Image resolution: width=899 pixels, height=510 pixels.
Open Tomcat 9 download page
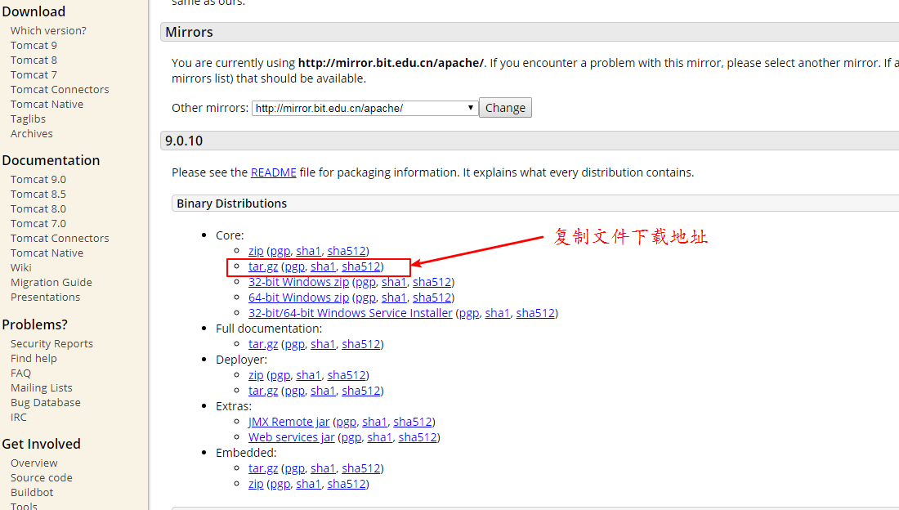pyautogui.click(x=34, y=45)
